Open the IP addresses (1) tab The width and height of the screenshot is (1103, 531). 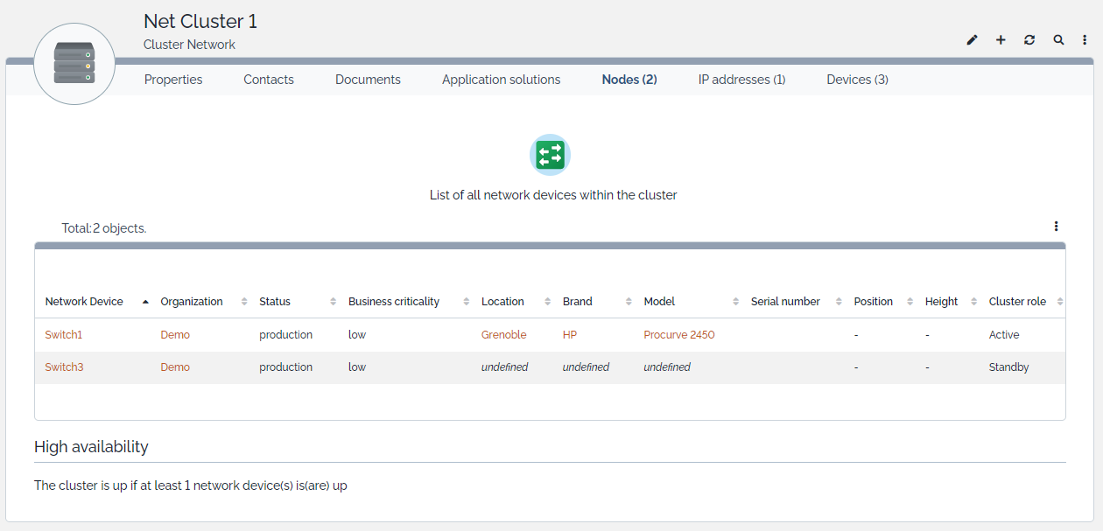tap(741, 80)
